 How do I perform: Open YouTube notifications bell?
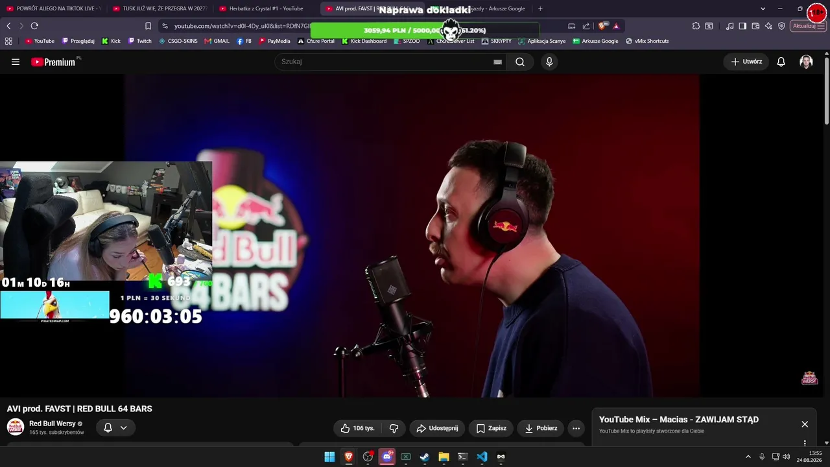point(781,62)
